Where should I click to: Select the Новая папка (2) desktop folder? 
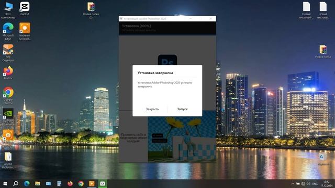pyautogui.click(x=91, y=10)
